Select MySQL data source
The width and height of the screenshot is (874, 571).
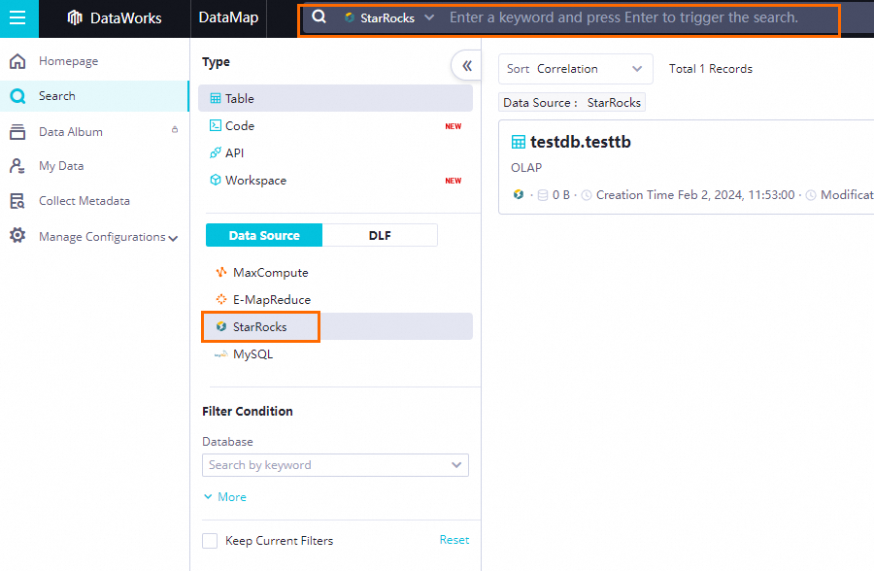(252, 354)
